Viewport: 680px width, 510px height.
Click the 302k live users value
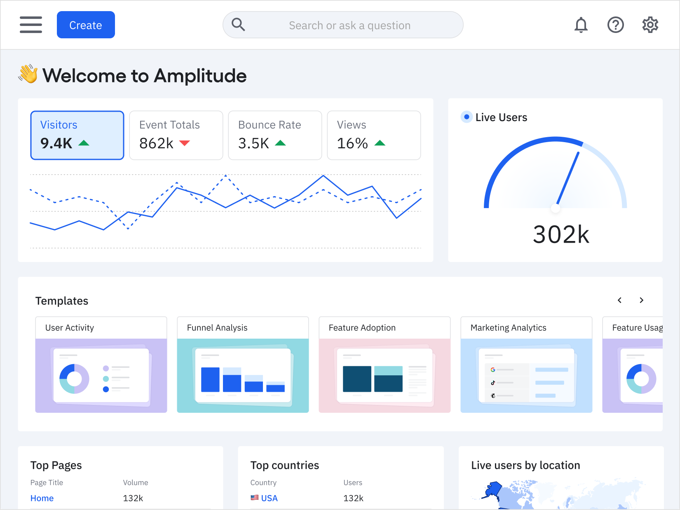tap(561, 234)
